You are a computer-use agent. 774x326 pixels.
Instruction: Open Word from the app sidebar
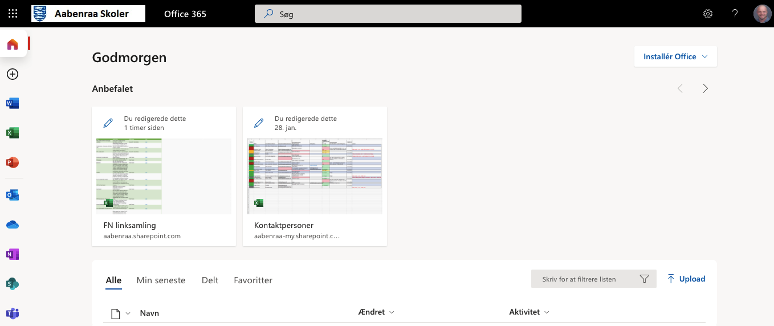[x=13, y=103]
